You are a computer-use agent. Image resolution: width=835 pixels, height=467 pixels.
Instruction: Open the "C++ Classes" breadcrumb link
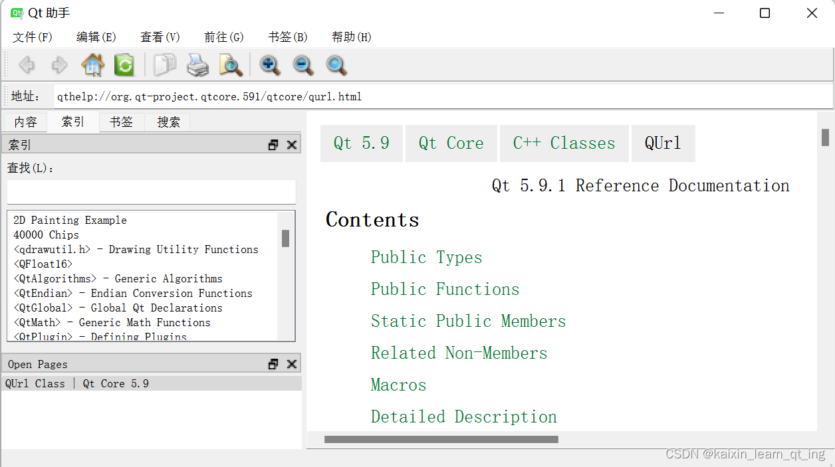[x=564, y=143]
